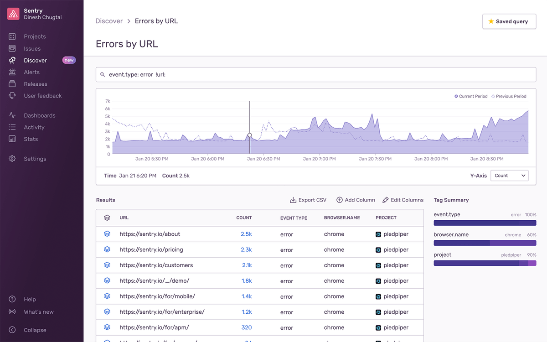Image resolution: width=547 pixels, height=342 pixels.
Task: Select the Discover telescope icon
Action: coord(12,60)
